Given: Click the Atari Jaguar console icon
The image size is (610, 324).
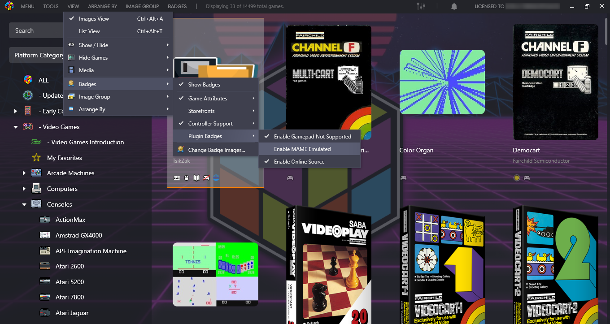Looking at the screenshot, I should click(x=45, y=313).
